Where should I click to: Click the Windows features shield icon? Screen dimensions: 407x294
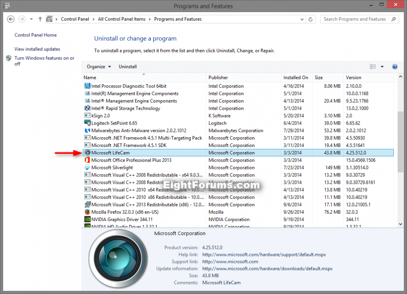point(9,58)
